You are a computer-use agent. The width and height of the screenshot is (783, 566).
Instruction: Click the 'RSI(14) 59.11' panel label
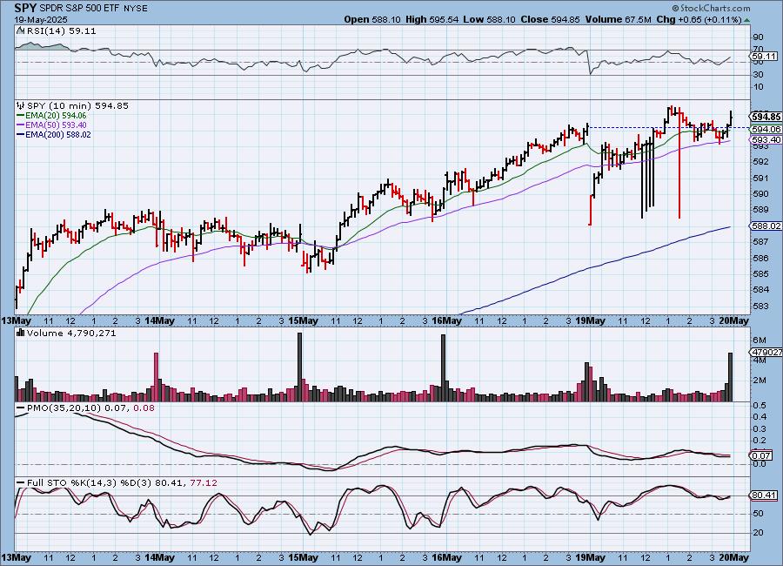[x=62, y=30]
